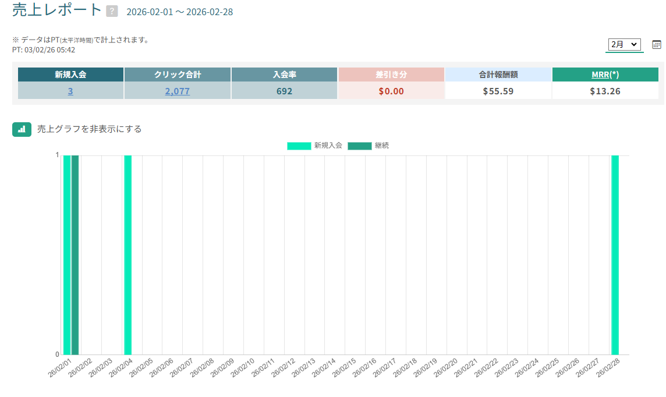The width and height of the screenshot is (666, 397).
Task: Open the 新規入会 count link showing 3
Action: click(x=70, y=91)
